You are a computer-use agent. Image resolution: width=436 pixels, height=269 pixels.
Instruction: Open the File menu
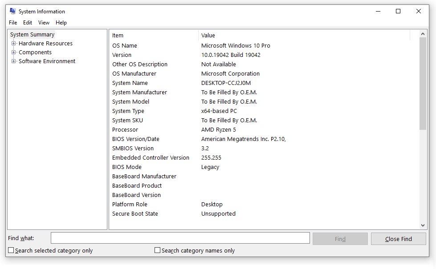click(13, 23)
